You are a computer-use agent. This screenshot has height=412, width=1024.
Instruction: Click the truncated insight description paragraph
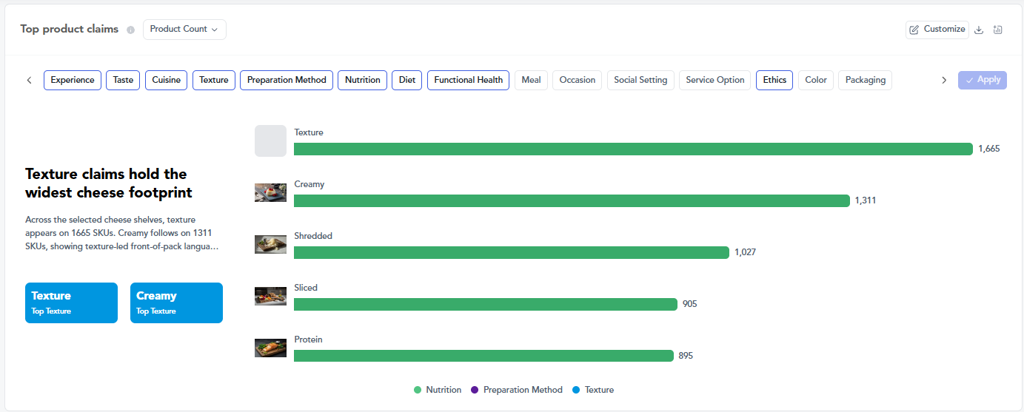(x=122, y=233)
